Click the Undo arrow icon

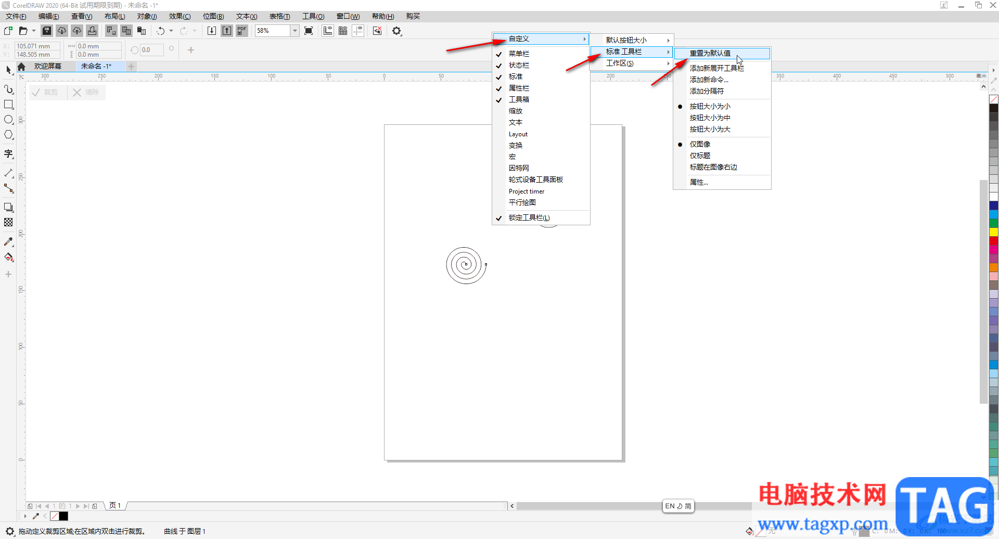click(x=160, y=31)
